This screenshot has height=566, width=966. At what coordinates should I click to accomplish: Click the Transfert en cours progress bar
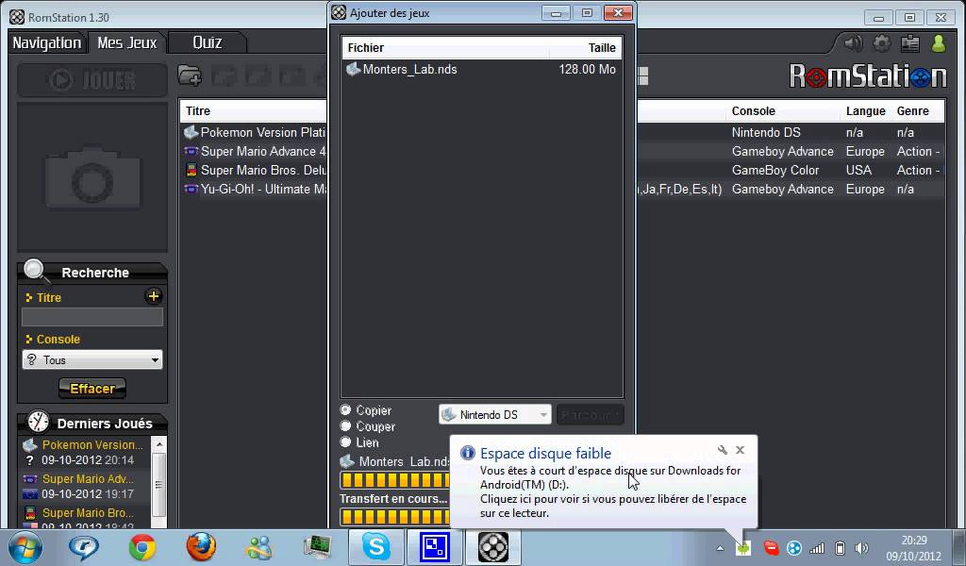click(x=395, y=516)
